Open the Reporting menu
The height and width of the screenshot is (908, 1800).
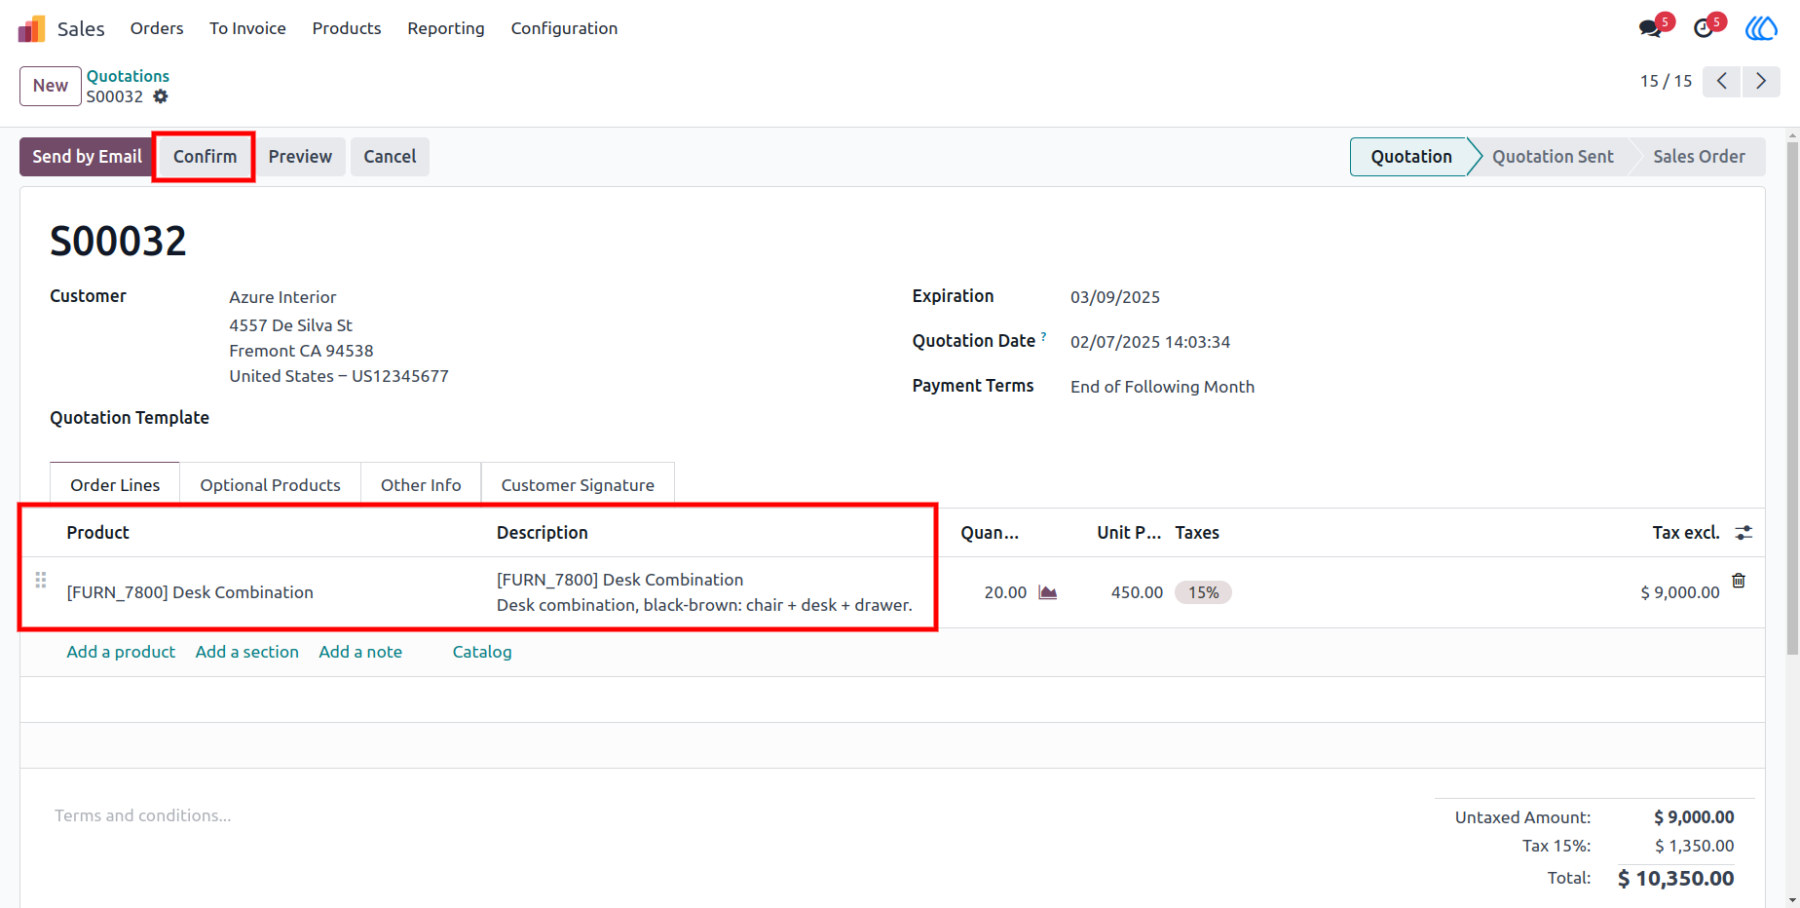point(446,28)
